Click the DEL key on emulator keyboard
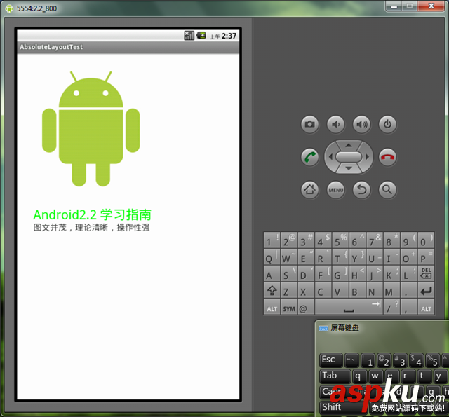This screenshot has width=449, height=417. tap(426, 273)
